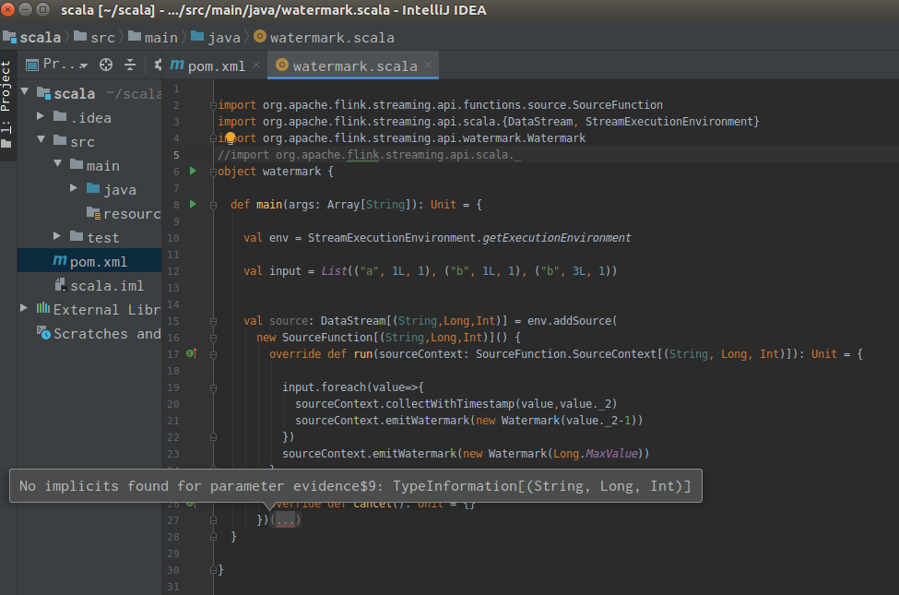
Task: Select scala.iml file in project tree
Action: (x=99, y=286)
